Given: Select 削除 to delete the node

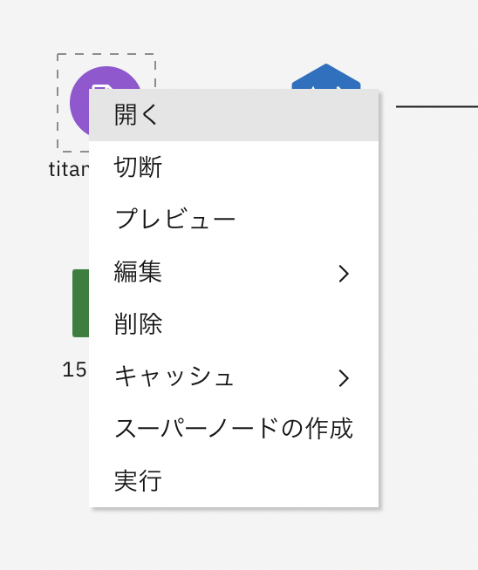Looking at the screenshot, I should coord(138,323).
